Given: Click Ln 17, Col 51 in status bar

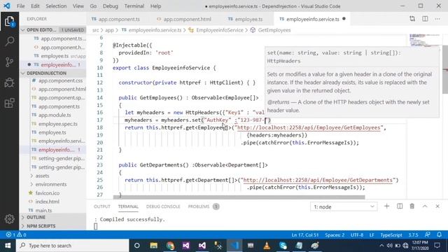Looking at the screenshot, I should [305, 235].
